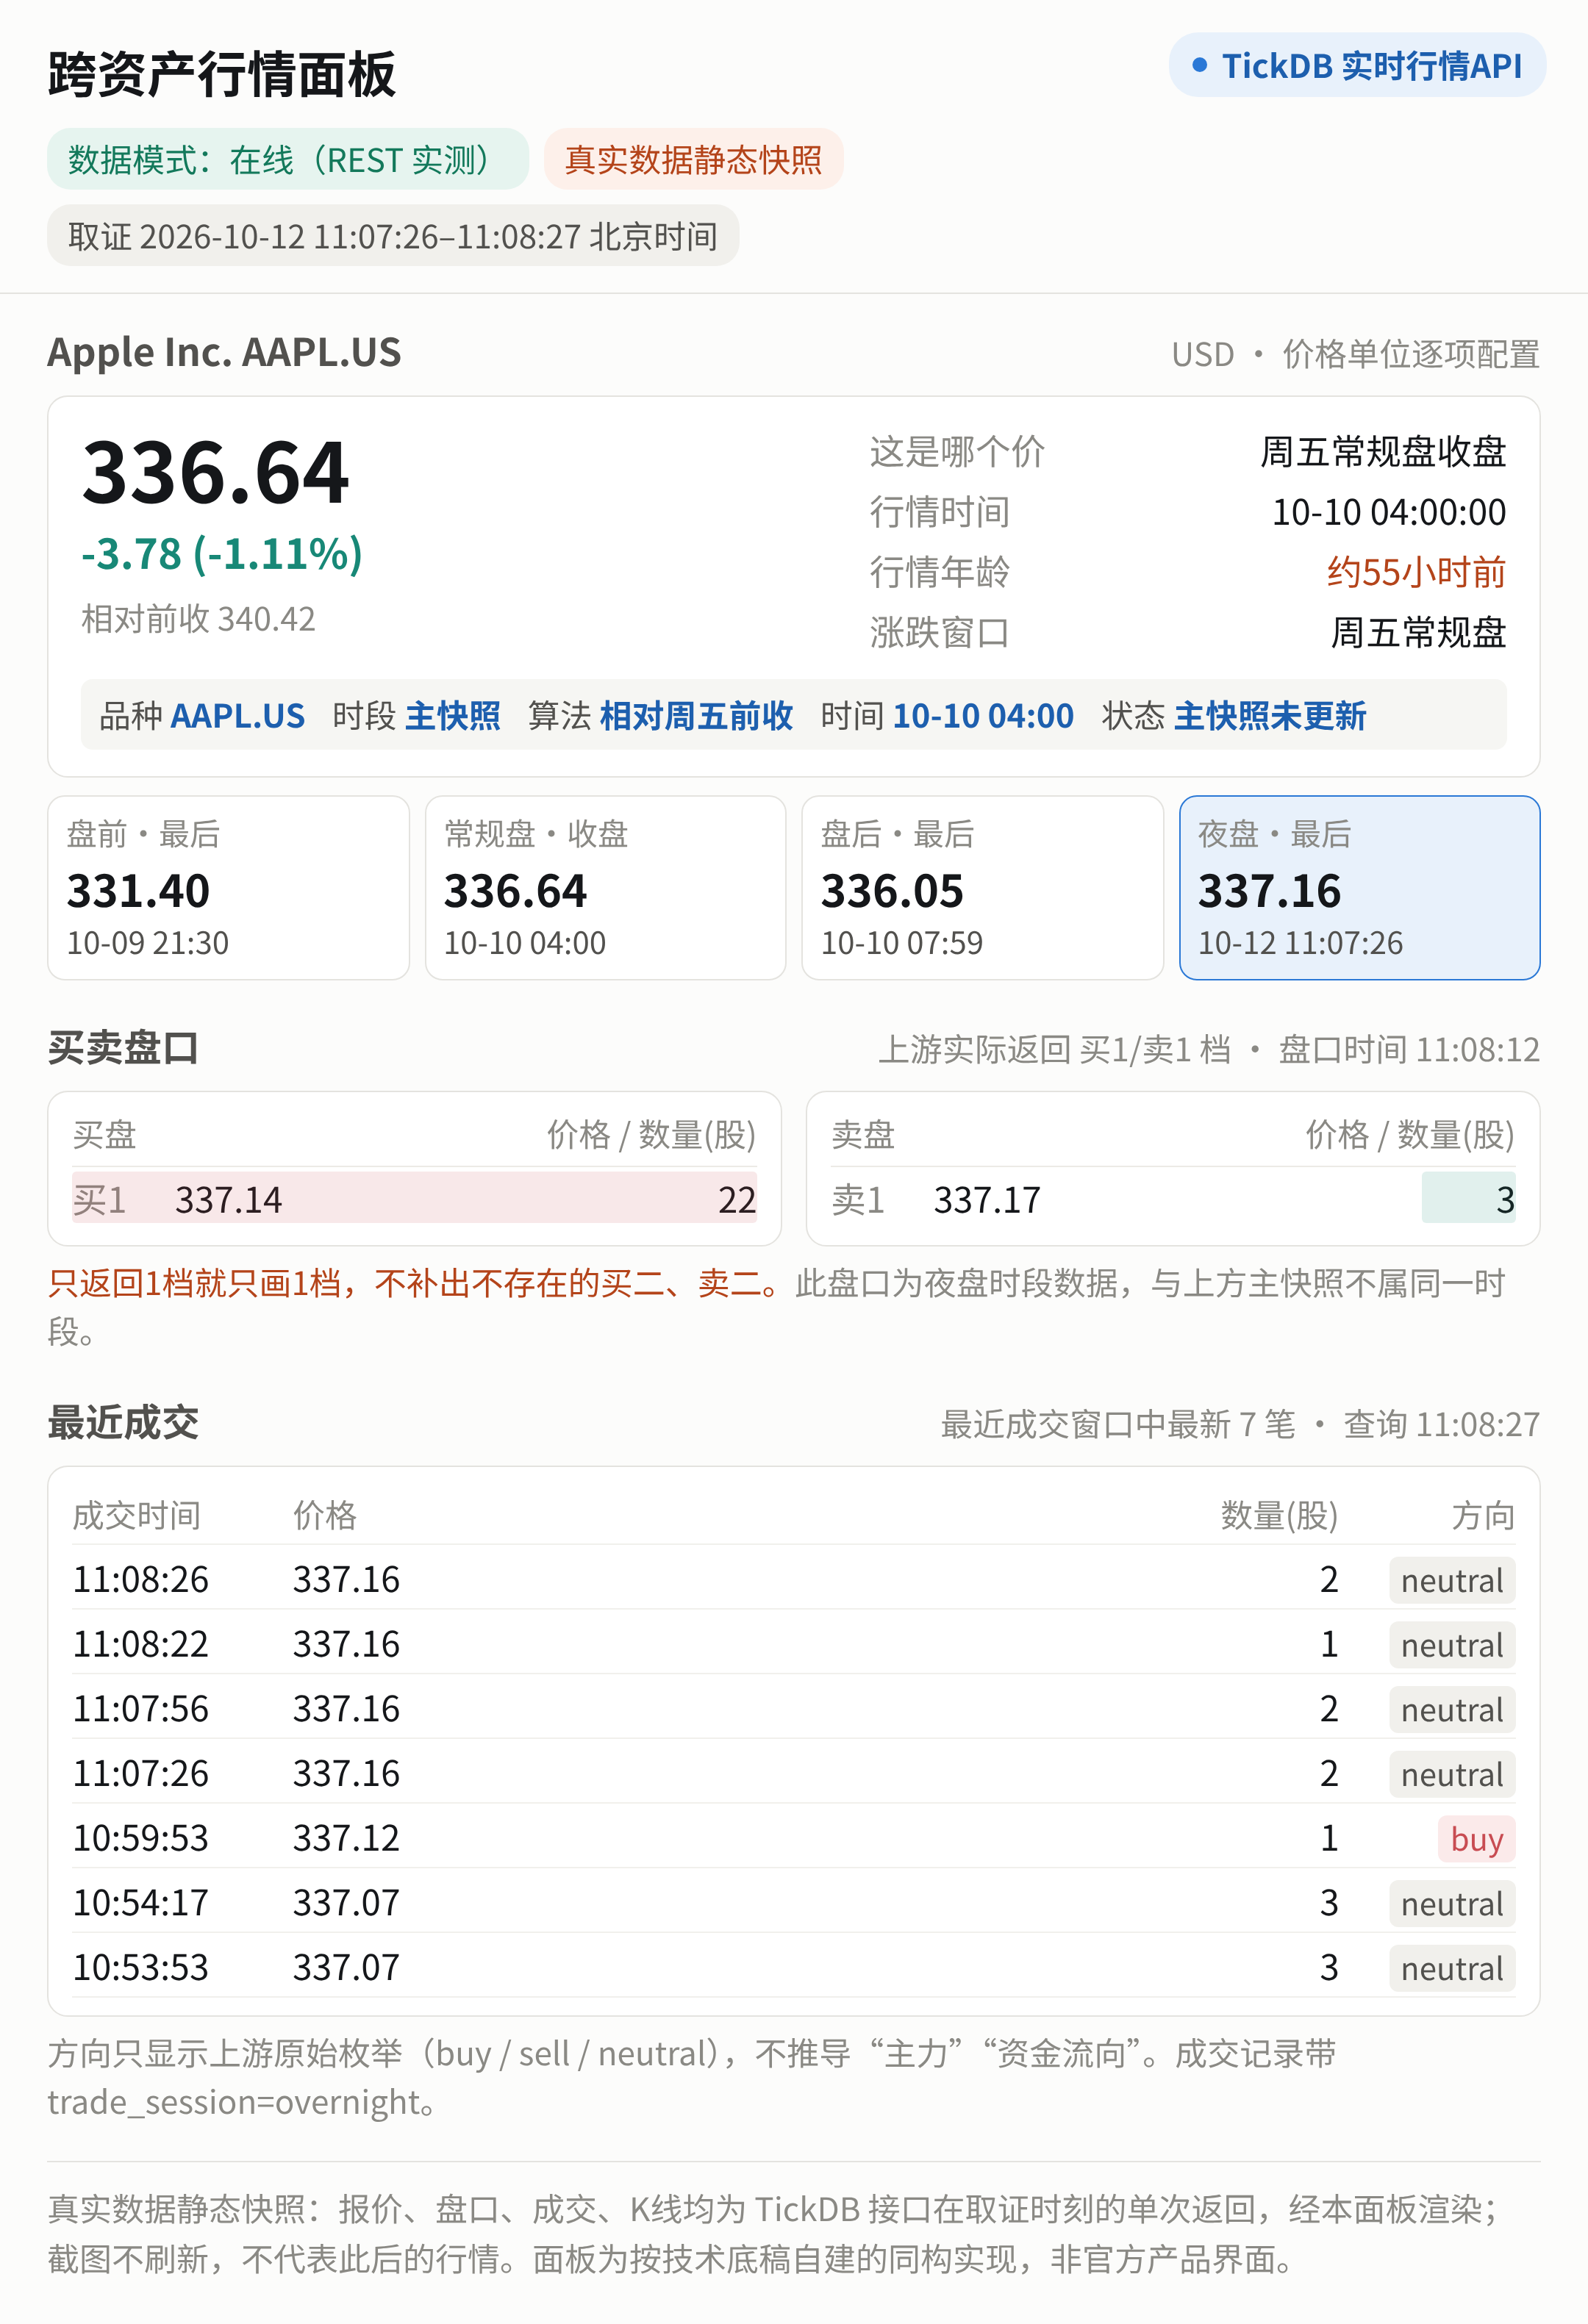The height and width of the screenshot is (2324, 1588).
Task: Click the bid quantity 22
Action: [x=737, y=1199]
